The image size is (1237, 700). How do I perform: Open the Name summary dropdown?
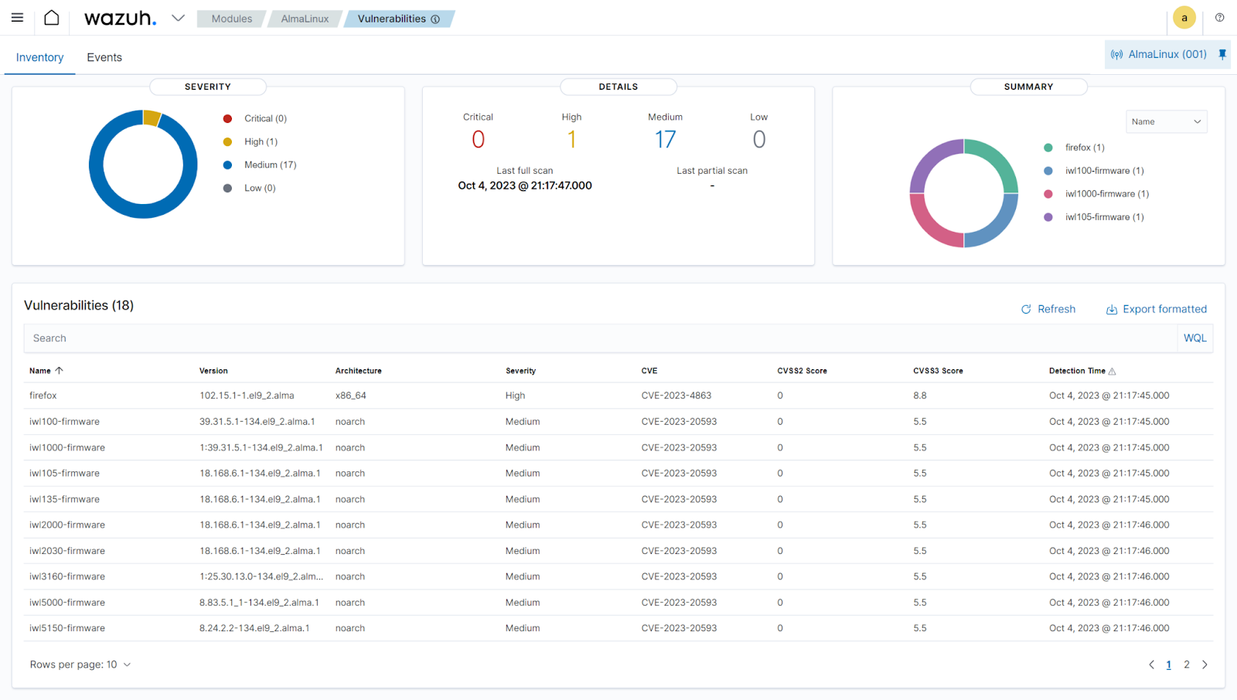click(1166, 121)
